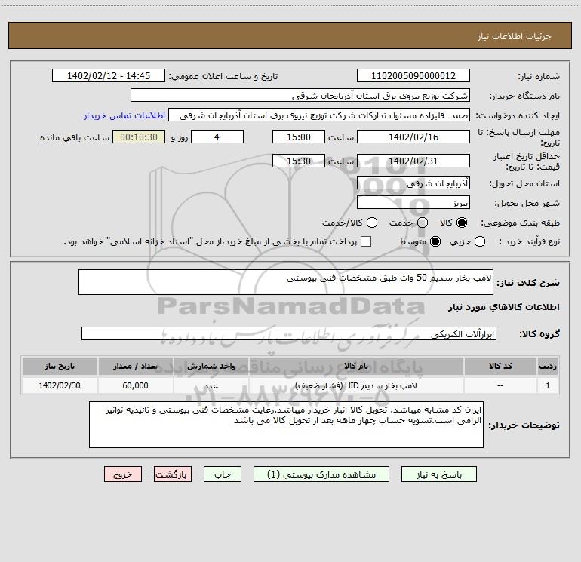Screen dimensions: 581x562
Task: Click general description field لامپ بخار سدیم
Action: (x=286, y=282)
